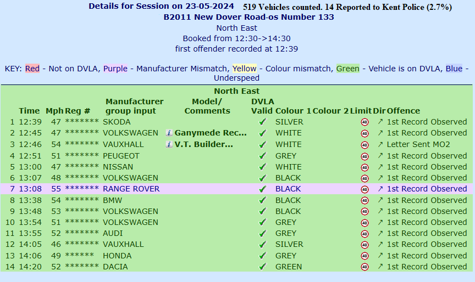Click the Time column header
This screenshot has height=282, width=475.
pos(29,111)
